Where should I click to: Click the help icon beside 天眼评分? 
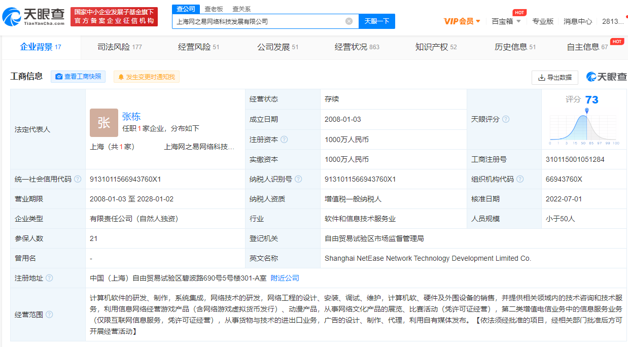click(506, 119)
